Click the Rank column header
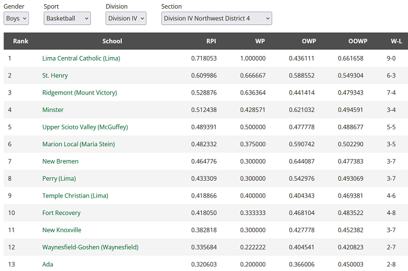The image size is (408, 271). pyautogui.click(x=20, y=41)
